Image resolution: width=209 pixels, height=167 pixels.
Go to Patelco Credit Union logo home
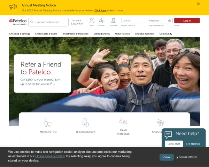tap(18, 22)
